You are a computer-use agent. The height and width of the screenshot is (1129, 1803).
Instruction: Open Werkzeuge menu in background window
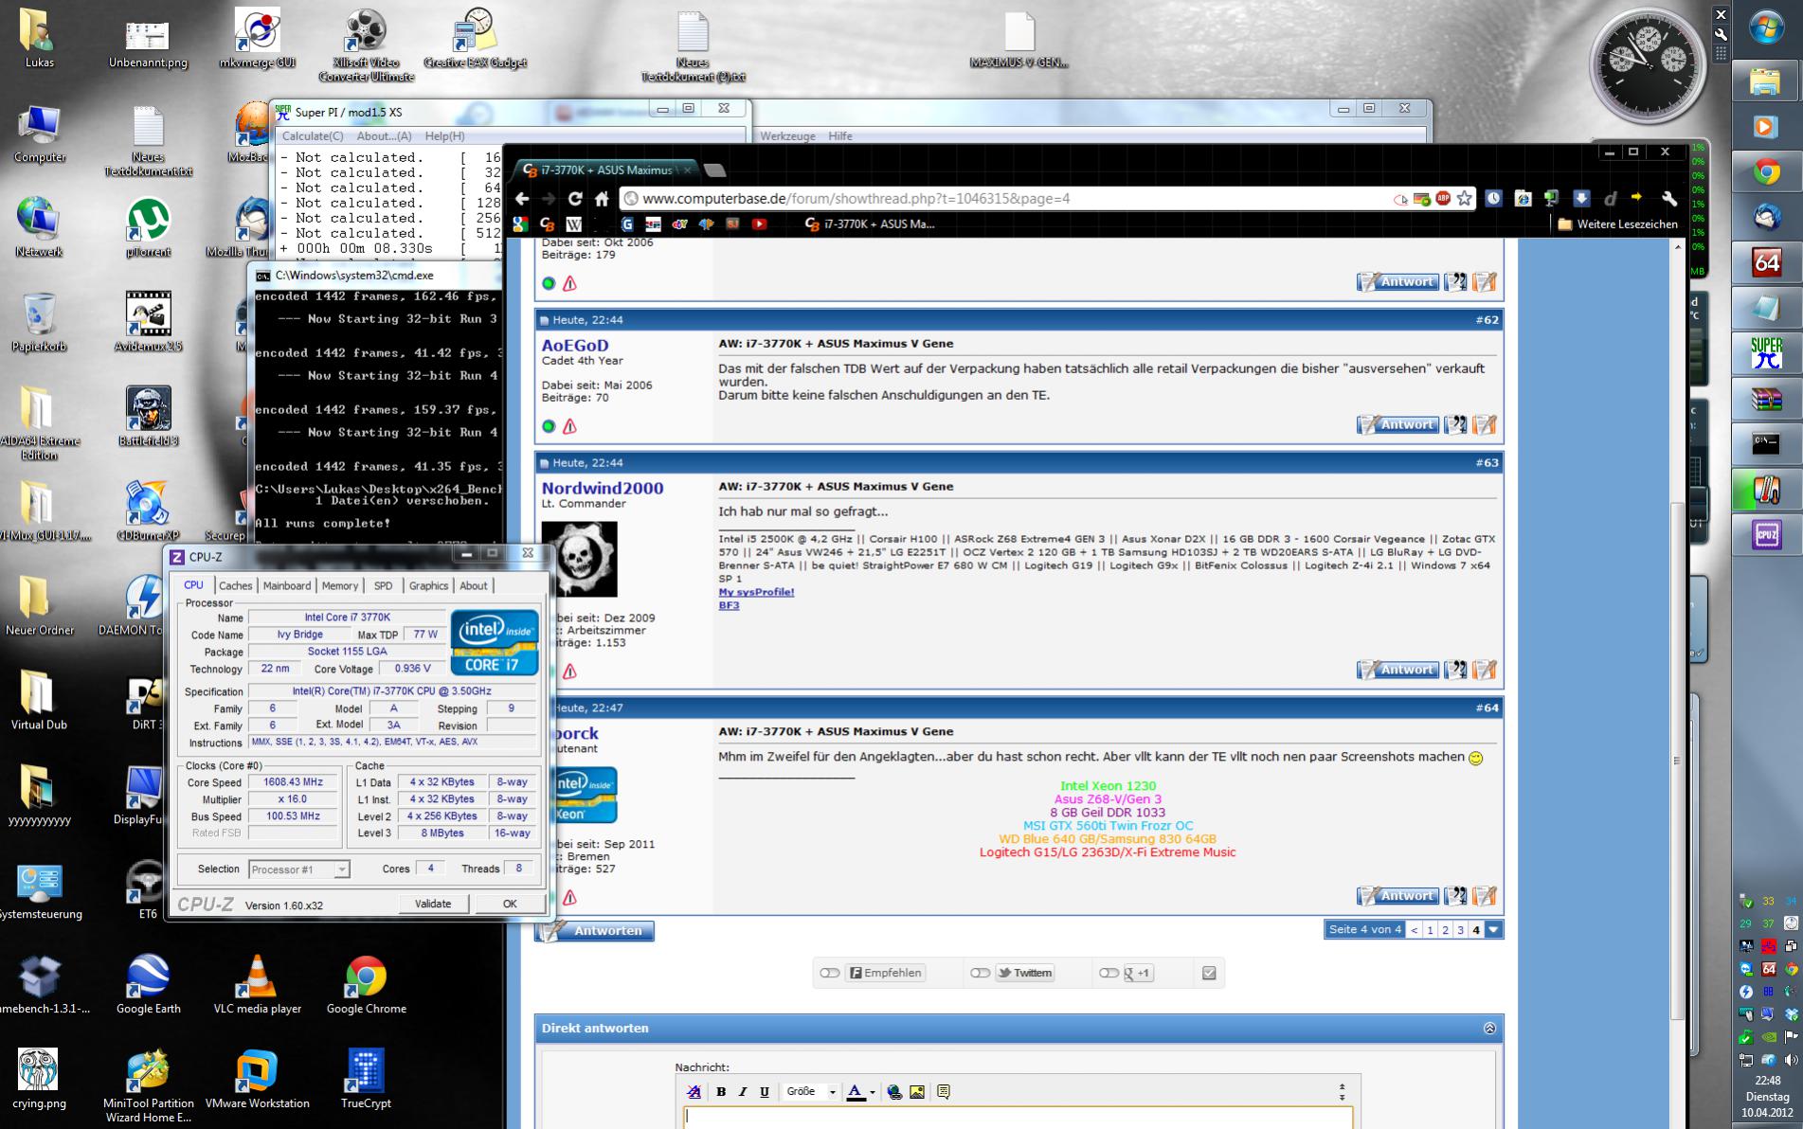[787, 136]
